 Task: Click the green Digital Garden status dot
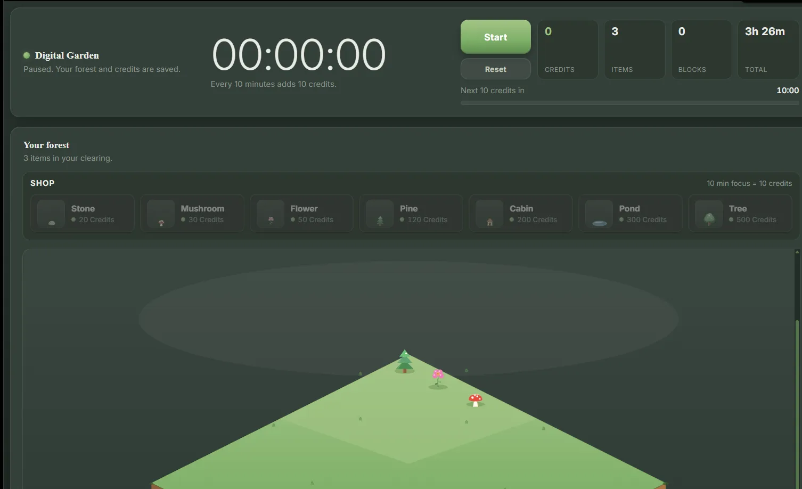coord(27,55)
